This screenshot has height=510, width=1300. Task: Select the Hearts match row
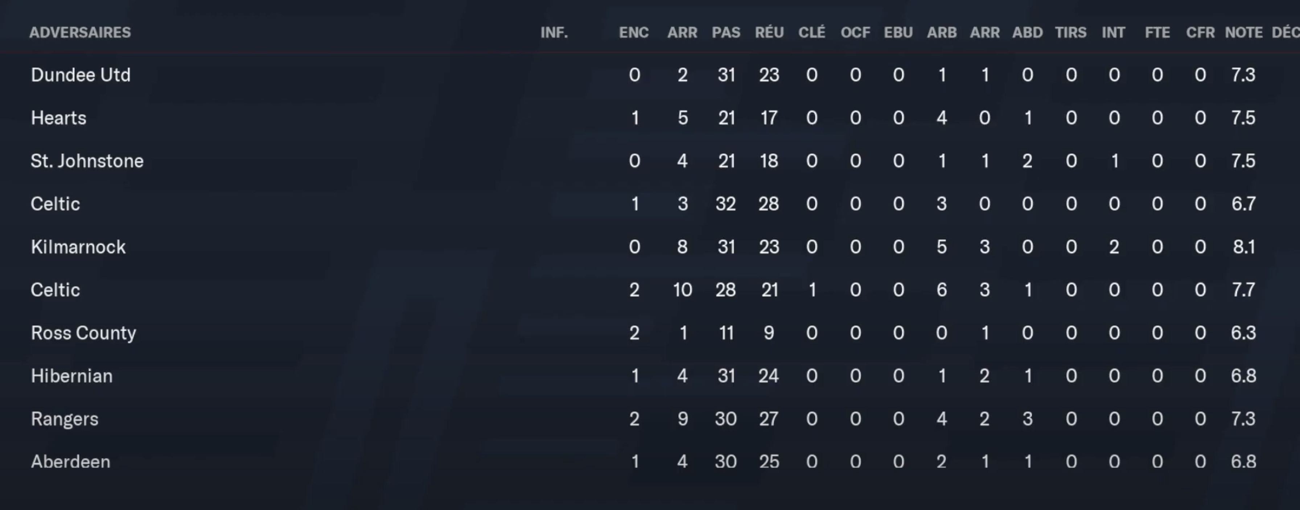58,118
